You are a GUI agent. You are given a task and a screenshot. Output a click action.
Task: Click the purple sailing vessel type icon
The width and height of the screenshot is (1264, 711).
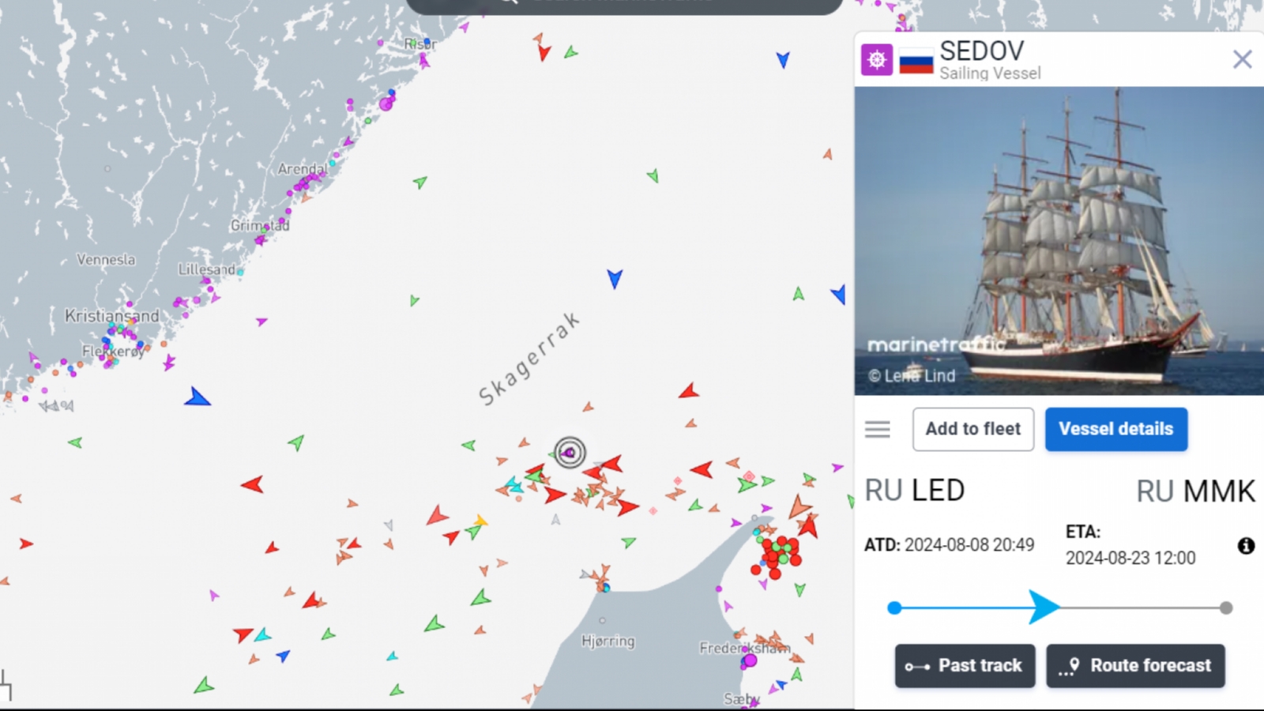coord(877,59)
